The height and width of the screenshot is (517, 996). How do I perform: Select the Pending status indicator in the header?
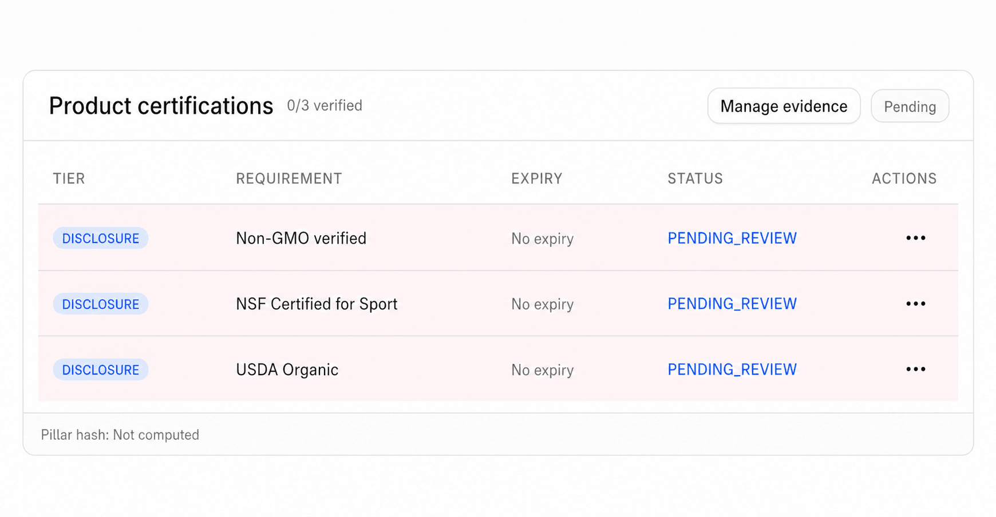(x=910, y=106)
